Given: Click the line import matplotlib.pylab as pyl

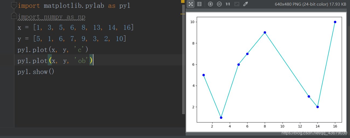Looking at the screenshot, I should pos(74,6).
